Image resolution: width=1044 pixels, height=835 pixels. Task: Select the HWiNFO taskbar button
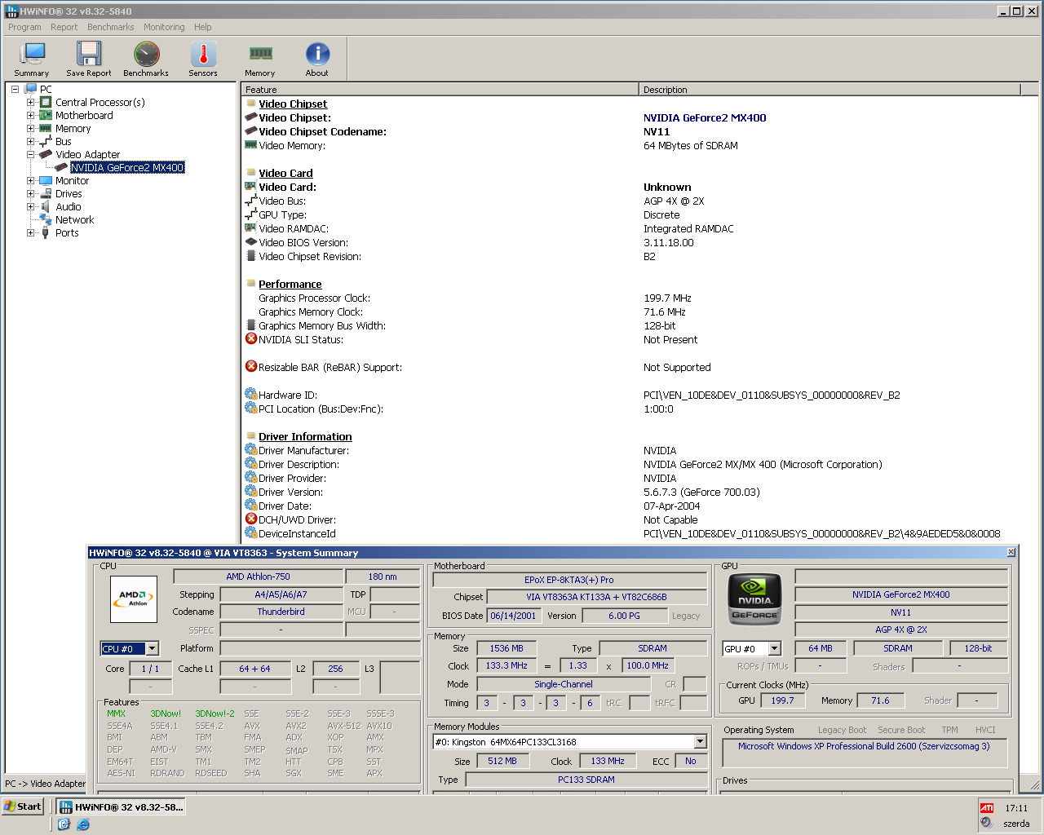(x=122, y=807)
